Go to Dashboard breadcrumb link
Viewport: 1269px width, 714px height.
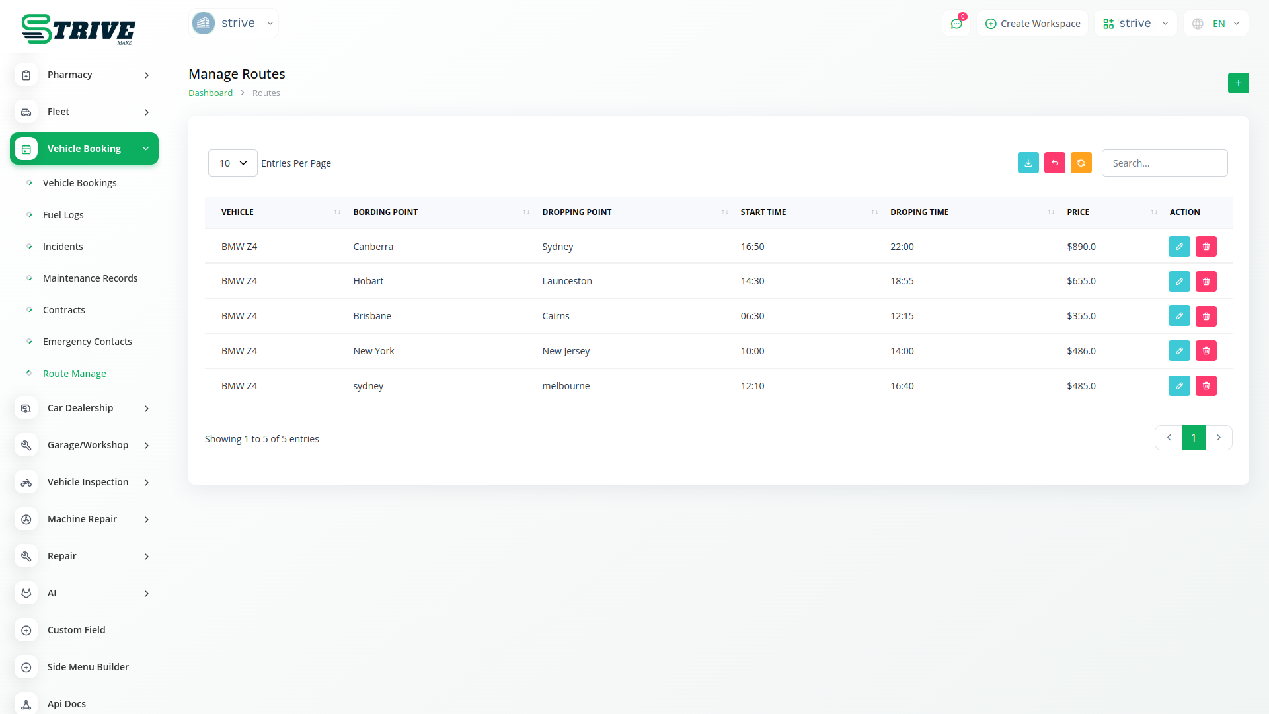[x=210, y=93]
